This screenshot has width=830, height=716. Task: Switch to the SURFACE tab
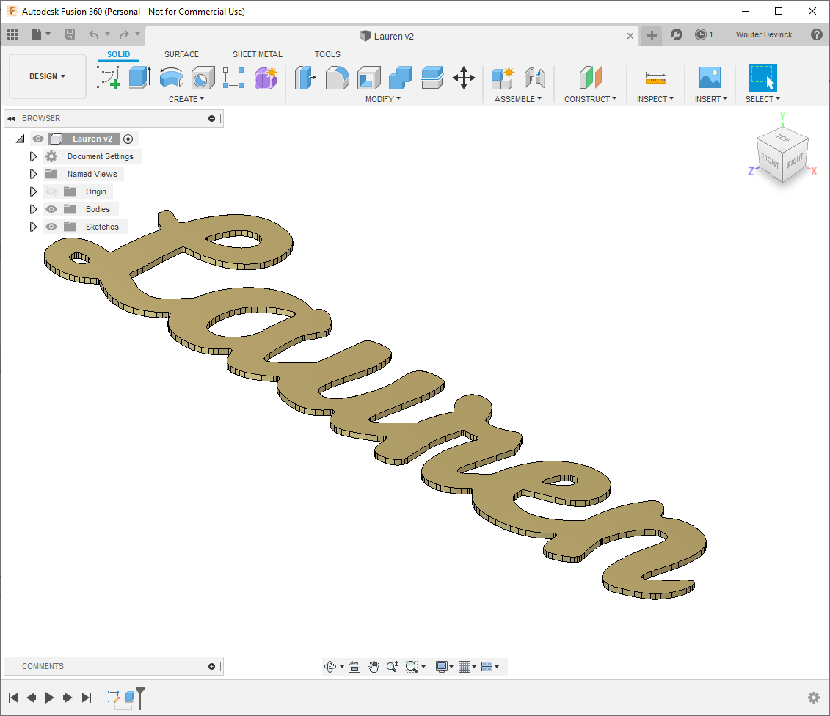pyautogui.click(x=181, y=54)
